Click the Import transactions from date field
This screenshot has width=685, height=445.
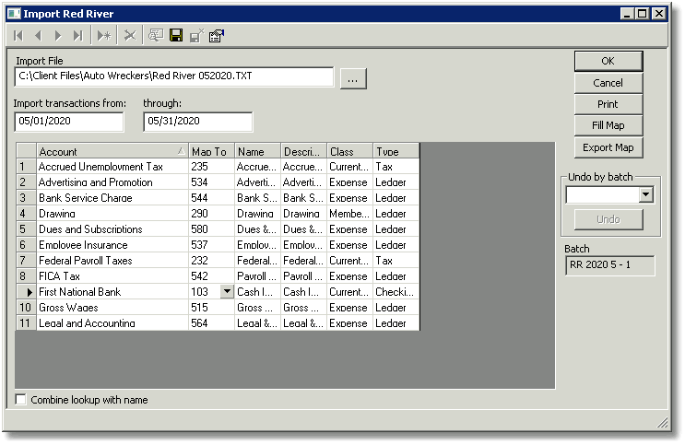coord(69,122)
